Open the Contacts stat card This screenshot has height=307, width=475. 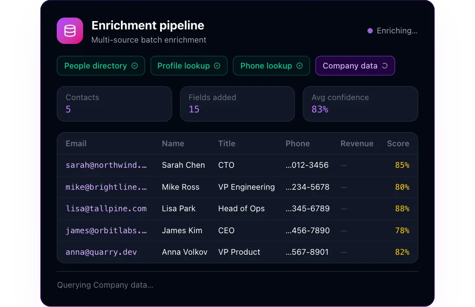tap(114, 104)
